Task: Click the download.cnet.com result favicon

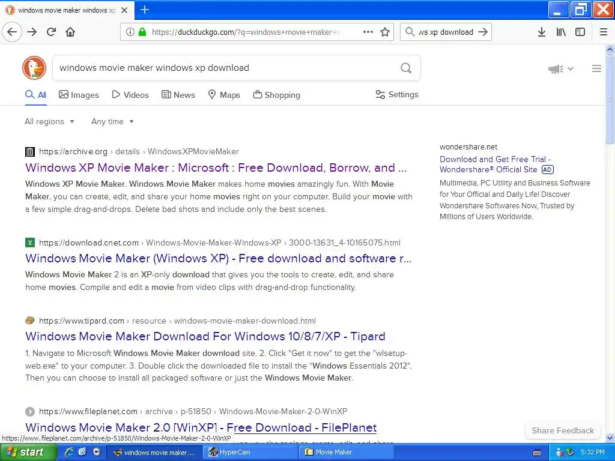Action: pos(30,243)
